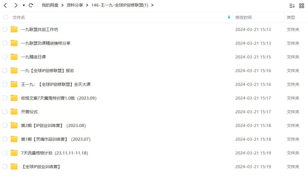This screenshot has height=192, width=308.
Task: Expand chevron after 我的网盘 breadcrumb
Action: tap(62, 5)
